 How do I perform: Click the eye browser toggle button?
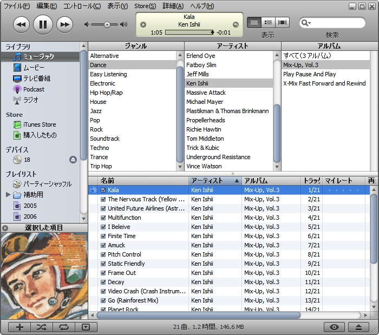pyautogui.click(x=334, y=327)
